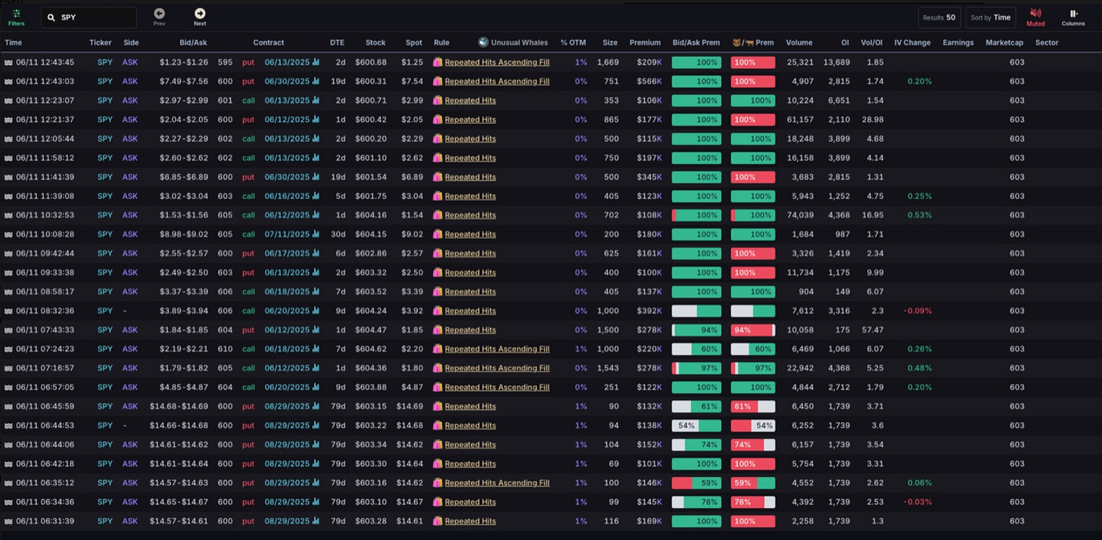
Task: Click the 60% Bid/Ask Prem bar at 07:24:23
Action: 697,349
